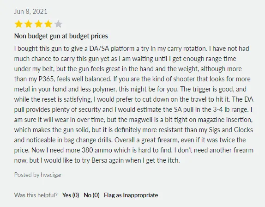
Task: Click the 'Posted by' text
Action: [x=27, y=175]
